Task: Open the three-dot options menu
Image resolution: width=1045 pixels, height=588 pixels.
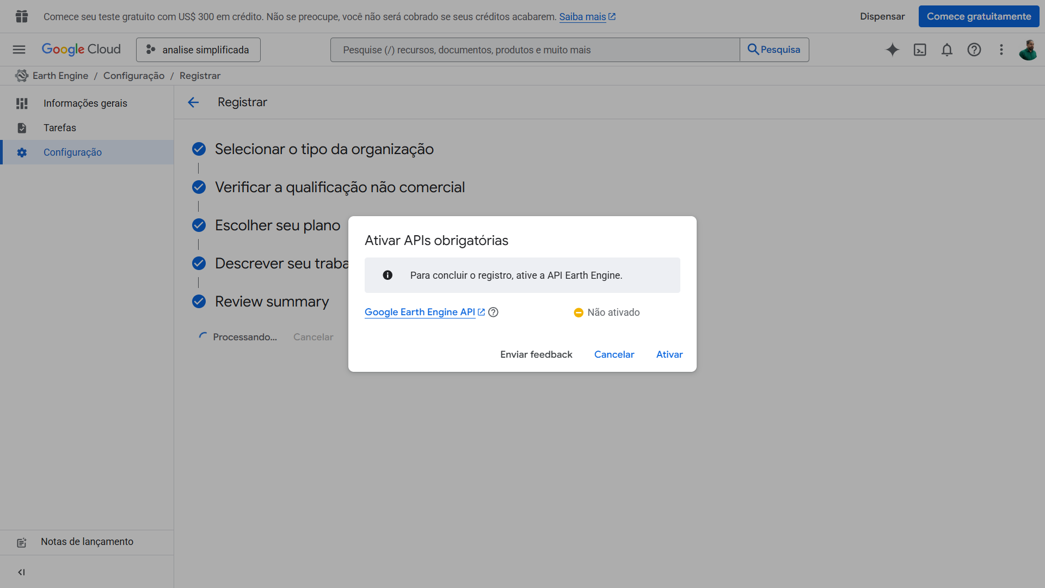Action: pyautogui.click(x=1001, y=50)
